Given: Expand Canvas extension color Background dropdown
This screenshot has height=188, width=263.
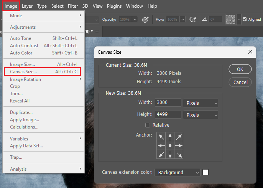Looking at the screenshot, I should tap(178, 173).
